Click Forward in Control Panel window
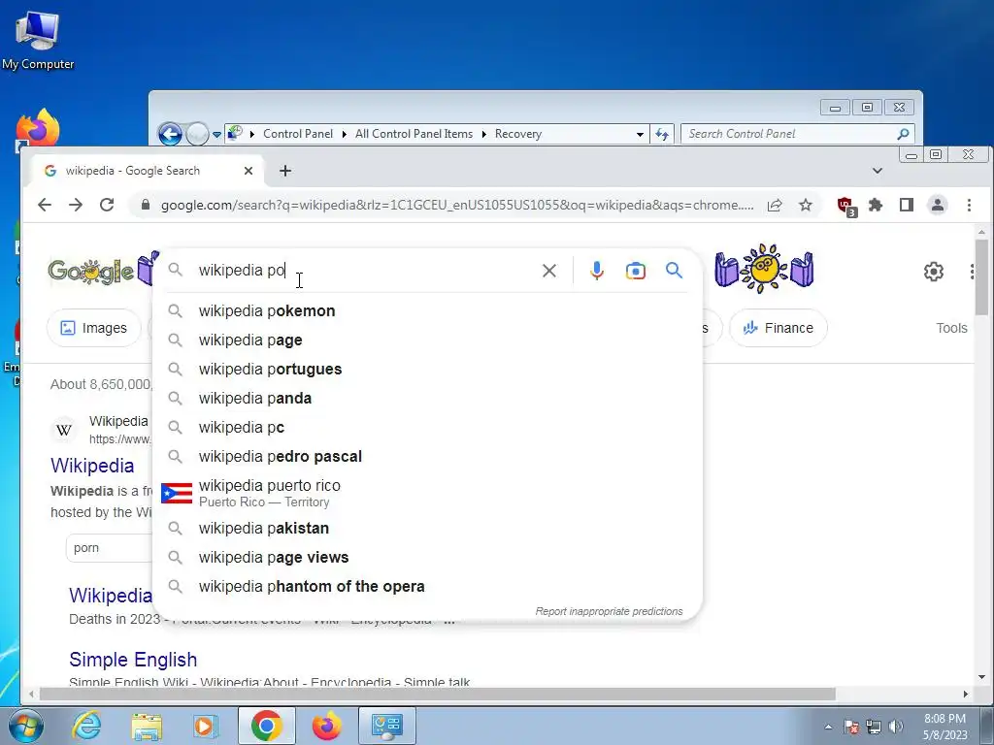Viewport: 994px width, 745px height. pyautogui.click(x=197, y=134)
